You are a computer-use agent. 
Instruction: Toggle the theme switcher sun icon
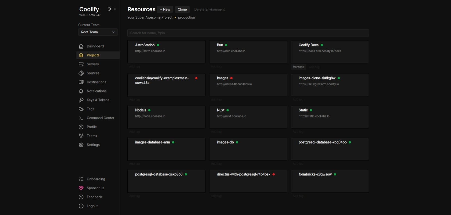(110, 9)
